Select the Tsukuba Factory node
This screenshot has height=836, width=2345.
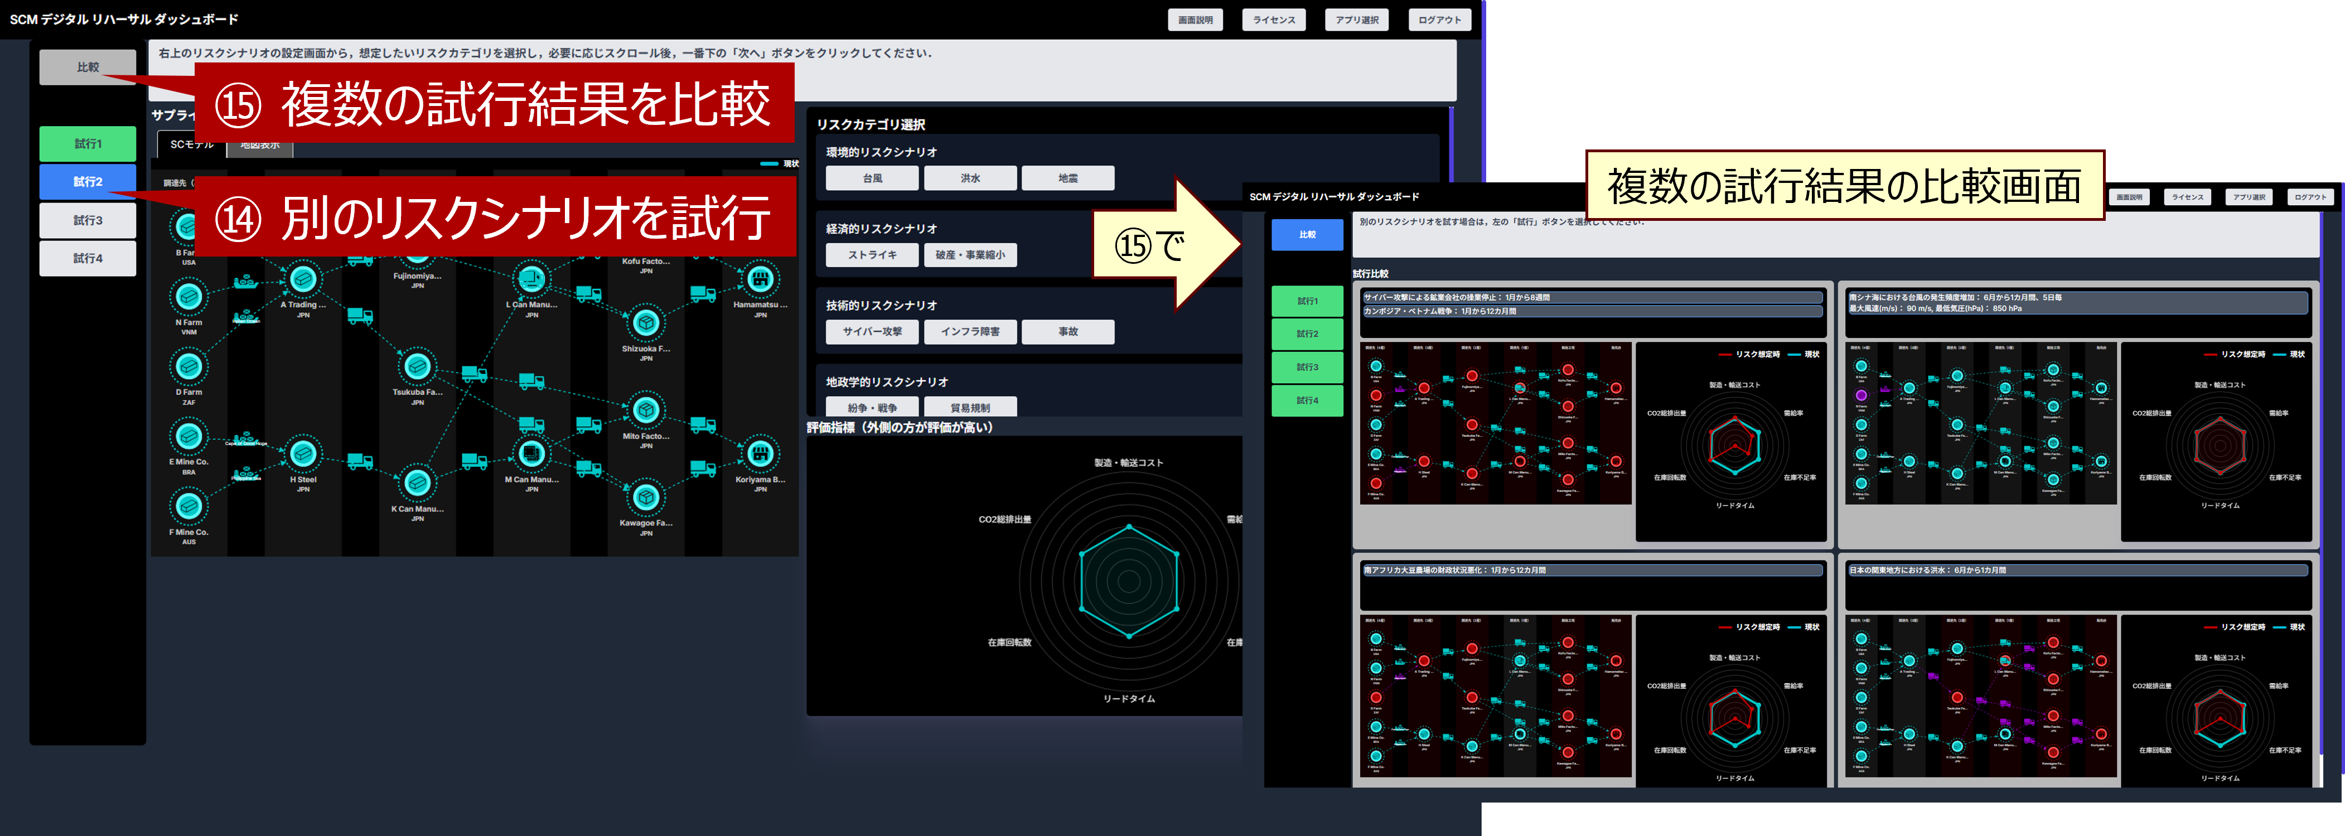tap(417, 366)
